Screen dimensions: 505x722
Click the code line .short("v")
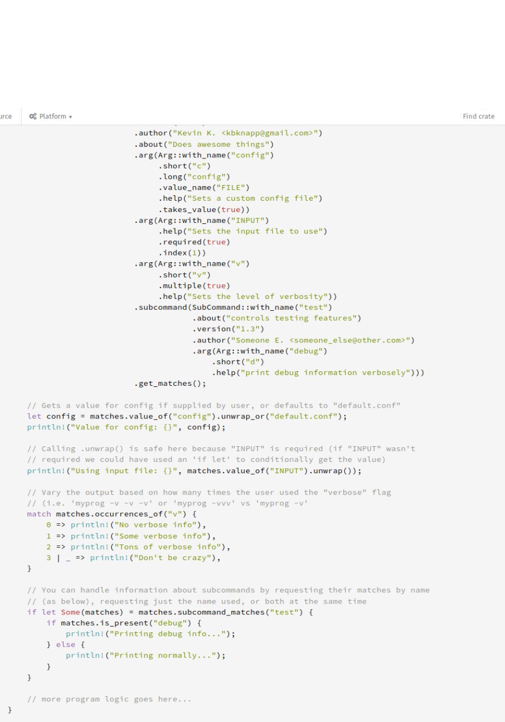[185, 274]
